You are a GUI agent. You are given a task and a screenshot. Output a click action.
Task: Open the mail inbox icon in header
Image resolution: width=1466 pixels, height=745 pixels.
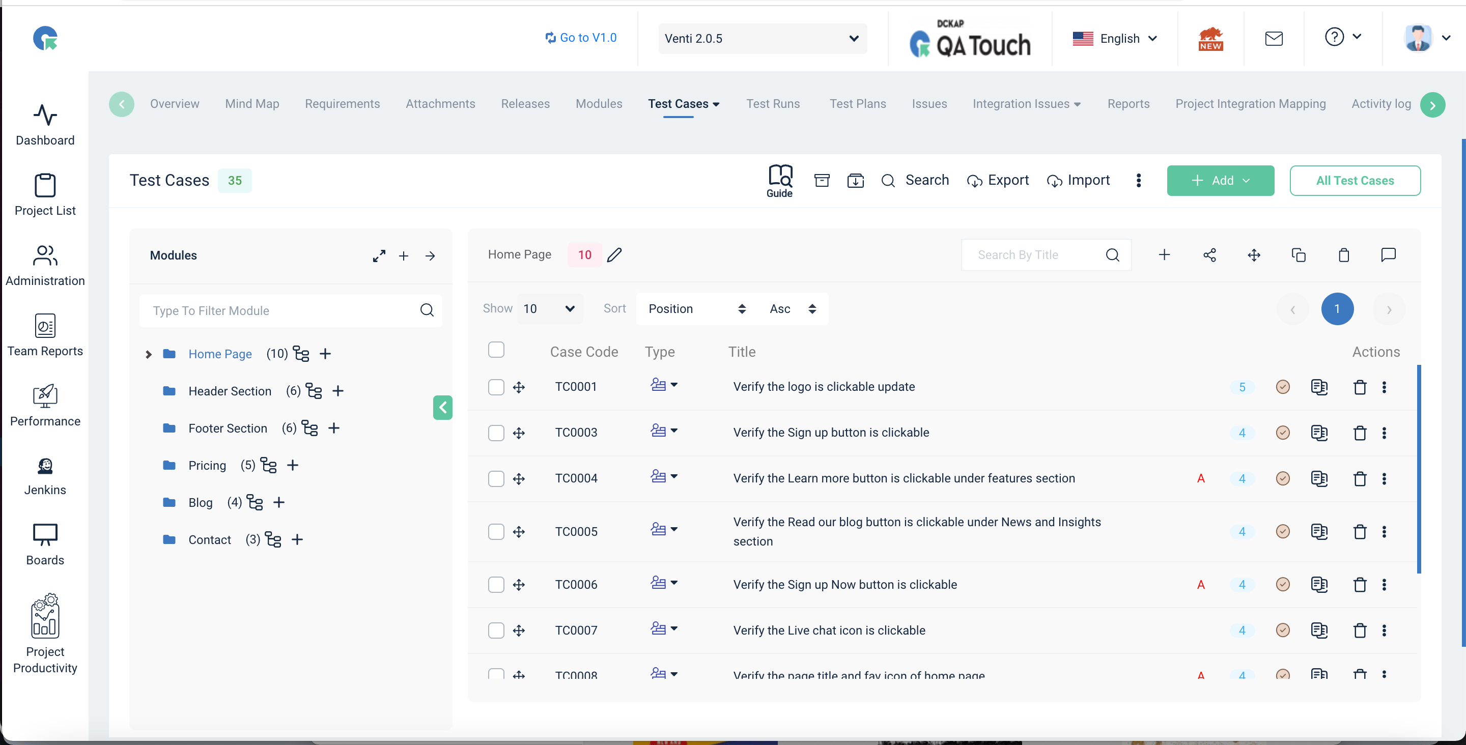pyautogui.click(x=1274, y=38)
